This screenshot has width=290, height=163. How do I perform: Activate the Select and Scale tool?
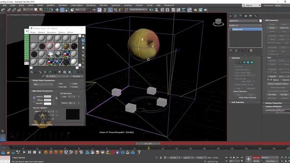point(67,10)
